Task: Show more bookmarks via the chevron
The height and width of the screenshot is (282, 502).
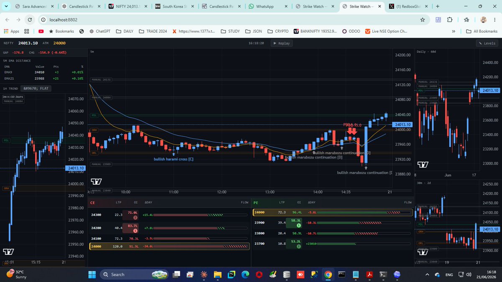Action: (453, 31)
